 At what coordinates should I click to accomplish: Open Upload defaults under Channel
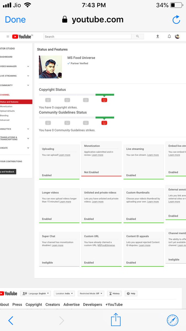(7, 111)
